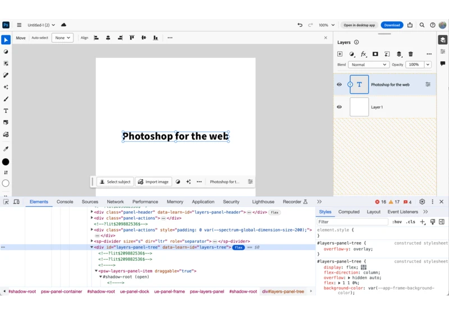Open contextual bar properties sliders icon
449x314 pixels.
click(250, 182)
